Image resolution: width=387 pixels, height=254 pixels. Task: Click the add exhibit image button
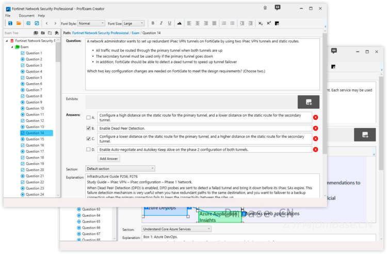309,102
